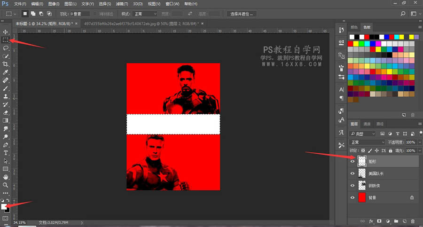The width and height of the screenshot is (423, 227).
Task: Open the search icon in options bar
Action: 403,14
